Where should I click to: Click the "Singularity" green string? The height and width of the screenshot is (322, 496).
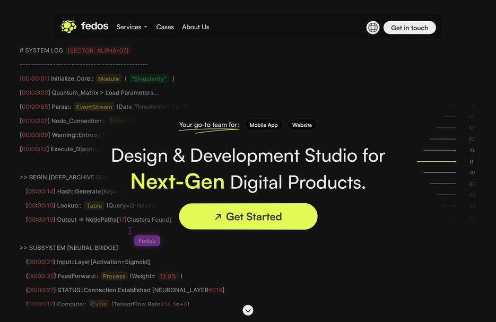149,79
